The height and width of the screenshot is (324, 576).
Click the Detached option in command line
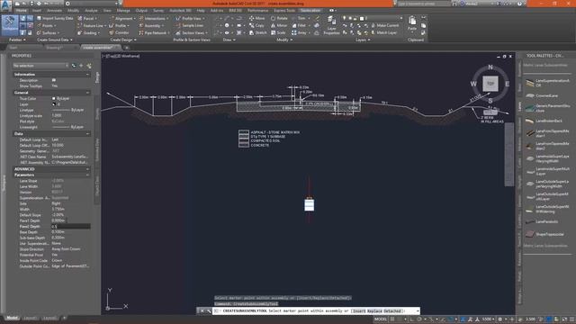[x=392, y=310]
